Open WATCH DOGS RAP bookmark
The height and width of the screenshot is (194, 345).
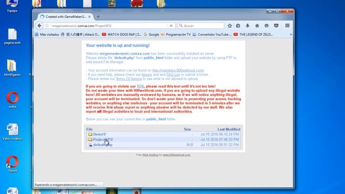pyautogui.click(x=121, y=34)
